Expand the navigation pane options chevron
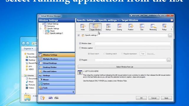This screenshot has width=189, height=106. 73,92
